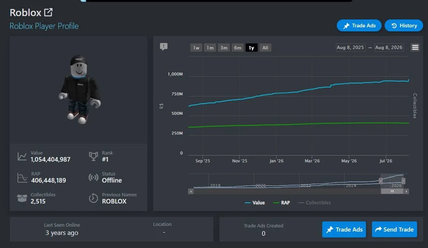Open the top Trade Ads button
Screen dimensions: 428x248
tap(359, 26)
